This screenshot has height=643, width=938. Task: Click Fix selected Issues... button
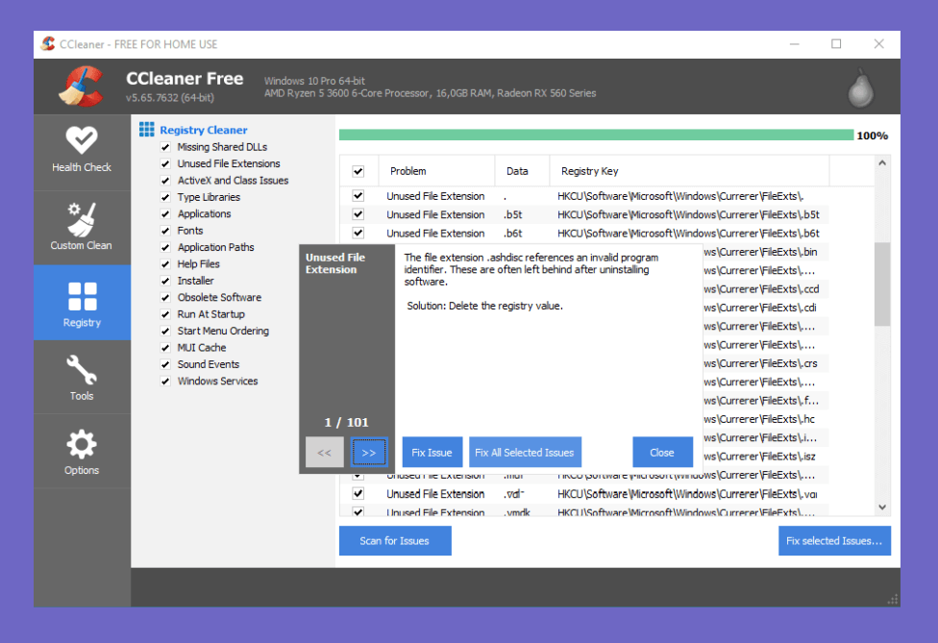tap(834, 541)
